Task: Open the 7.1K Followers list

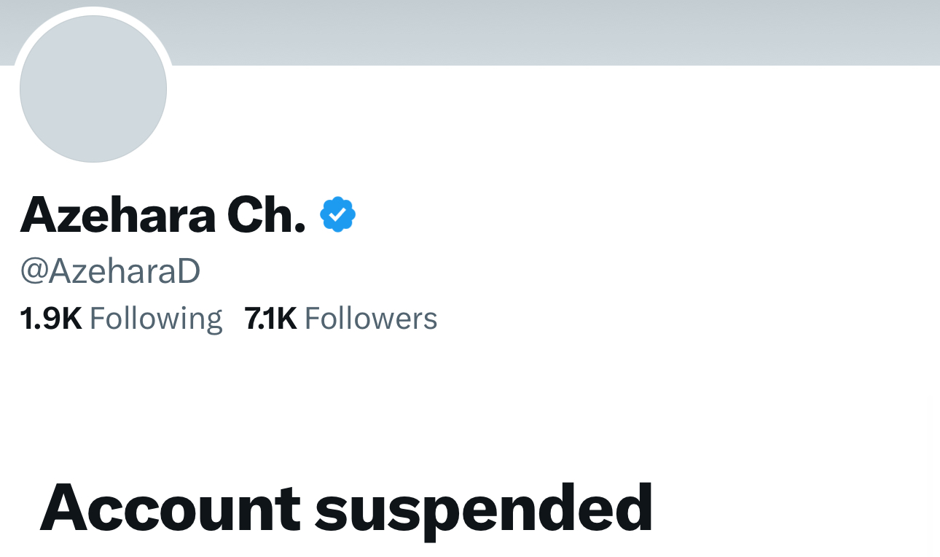Action: pyautogui.click(x=341, y=319)
